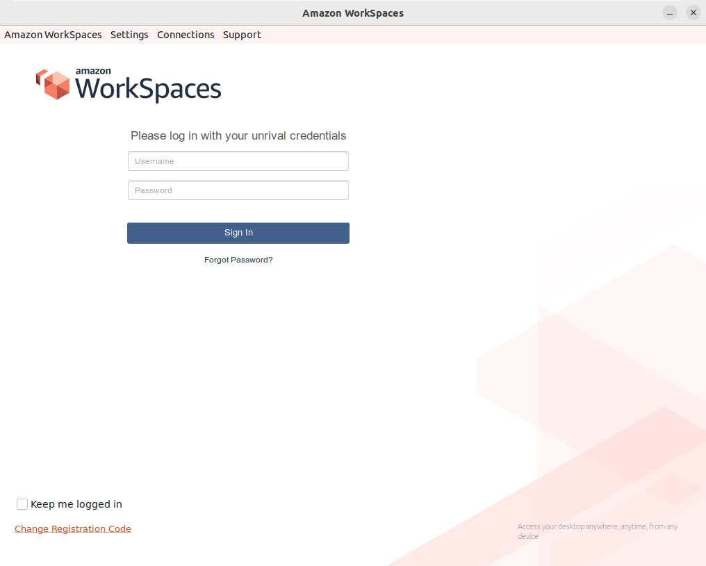Open the Support menu
This screenshot has height=566, width=706.
tap(242, 35)
